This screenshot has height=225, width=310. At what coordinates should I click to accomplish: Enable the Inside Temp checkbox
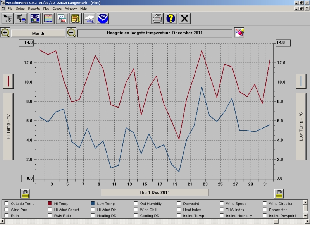[x=179, y=216]
